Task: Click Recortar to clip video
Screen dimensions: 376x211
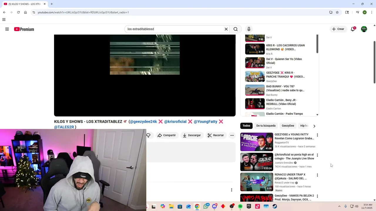Action: [216, 135]
